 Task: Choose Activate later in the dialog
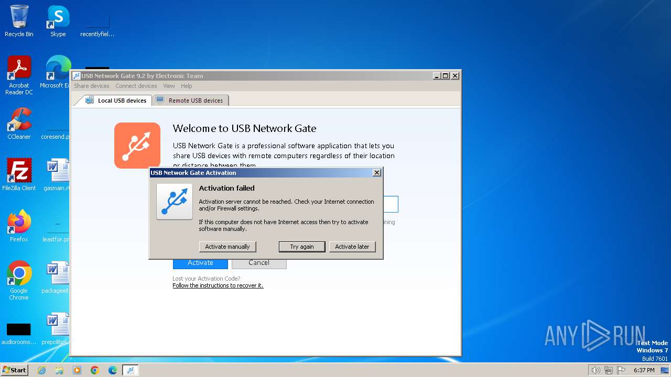[x=352, y=247]
